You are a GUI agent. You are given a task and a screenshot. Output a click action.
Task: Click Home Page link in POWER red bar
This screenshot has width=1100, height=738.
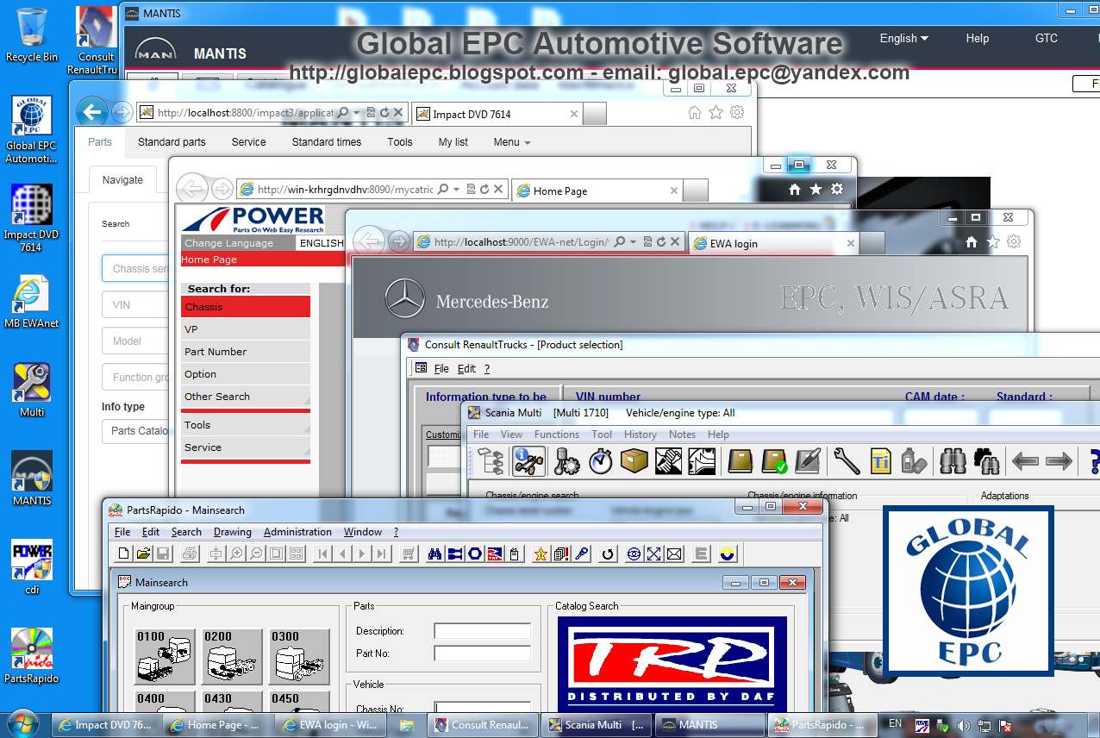[x=209, y=260]
